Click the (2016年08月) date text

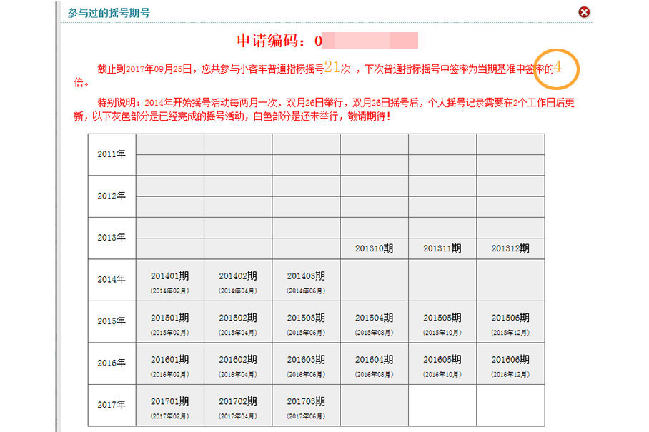[374, 375]
